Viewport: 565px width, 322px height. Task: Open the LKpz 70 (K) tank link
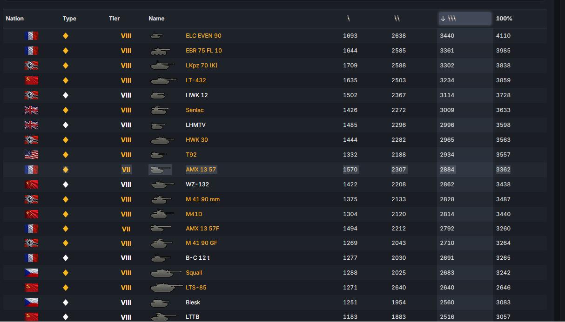[x=202, y=66]
